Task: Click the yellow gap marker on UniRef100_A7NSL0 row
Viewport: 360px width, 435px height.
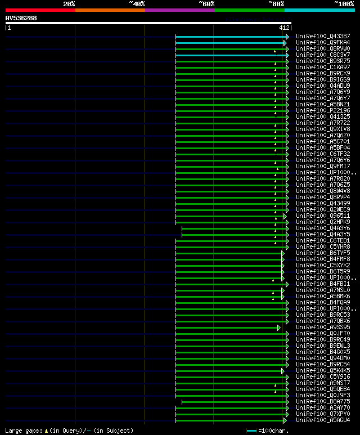Action: (x=273, y=293)
